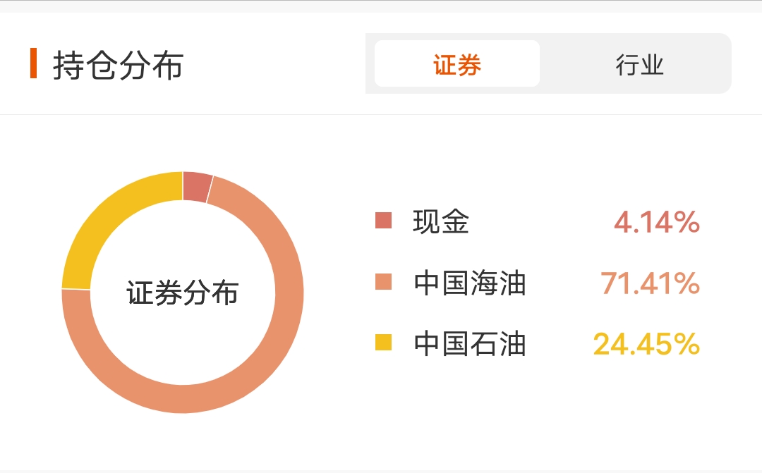Click the 71.41% percentage value
Image resolution: width=762 pixels, height=473 pixels.
650,283
